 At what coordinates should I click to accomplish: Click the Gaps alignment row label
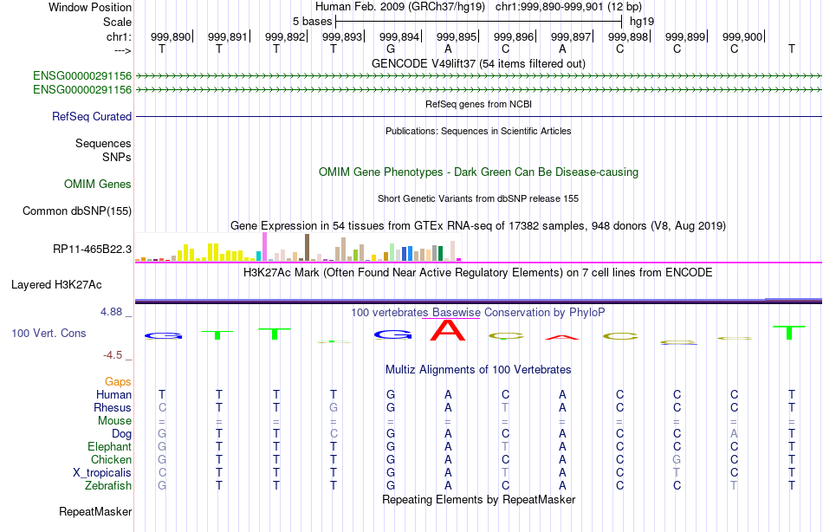pyautogui.click(x=118, y=382)
